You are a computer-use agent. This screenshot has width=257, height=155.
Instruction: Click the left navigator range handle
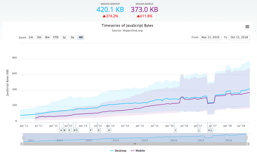tap(23, 138)
